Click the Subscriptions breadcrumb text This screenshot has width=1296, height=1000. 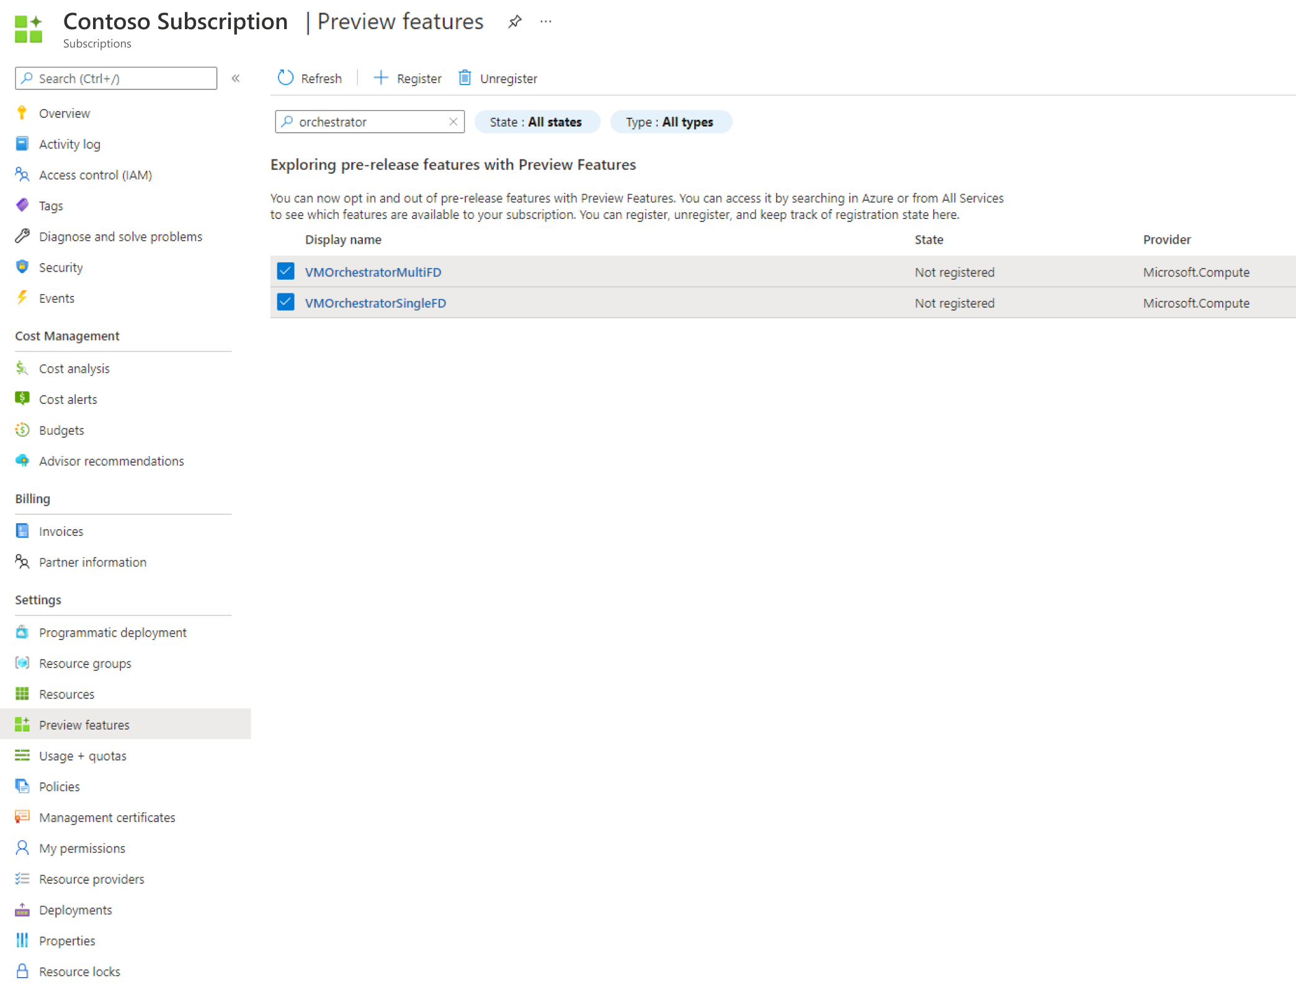click(x=97, y=43)
